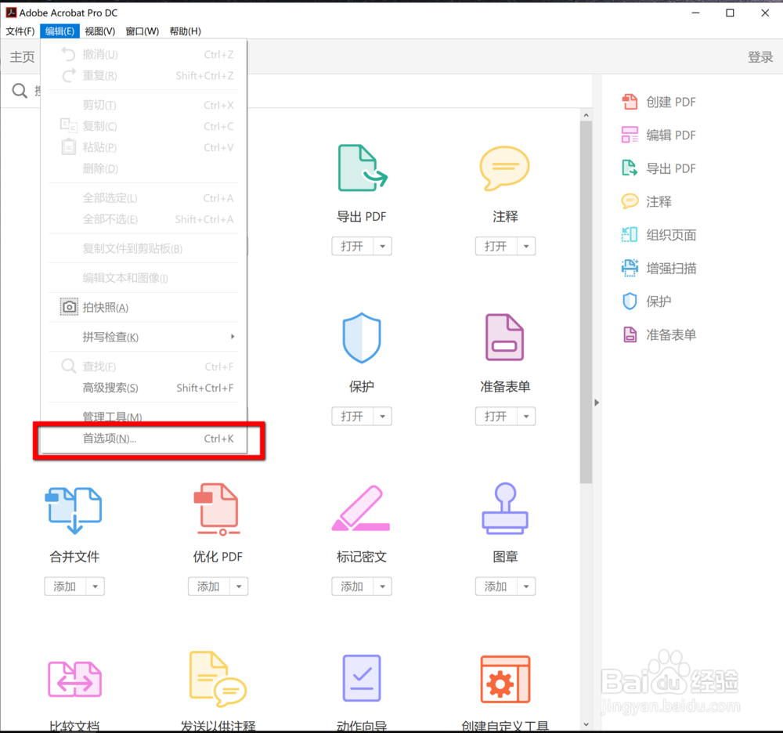This screenshot has height=733, width=783.
Task: Choose Preferences (首选项) in Edit menu
Action: coord(144,439)
